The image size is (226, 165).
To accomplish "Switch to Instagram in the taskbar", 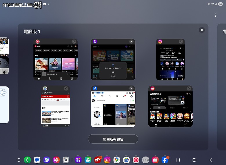I will pos(107,160).
